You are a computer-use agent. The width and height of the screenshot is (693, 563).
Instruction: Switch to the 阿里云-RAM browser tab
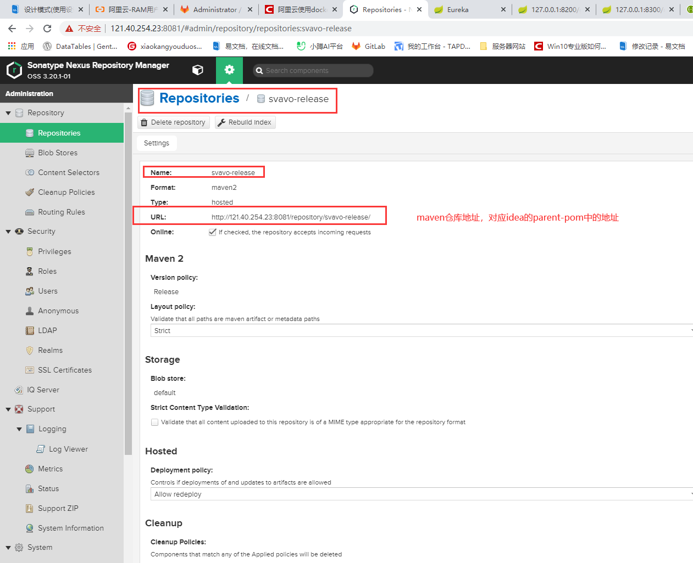click(131, 9)
